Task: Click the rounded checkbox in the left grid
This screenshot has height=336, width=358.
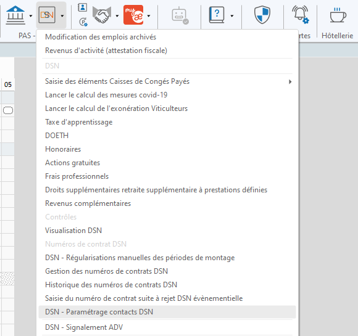Action: coord(8,110)
